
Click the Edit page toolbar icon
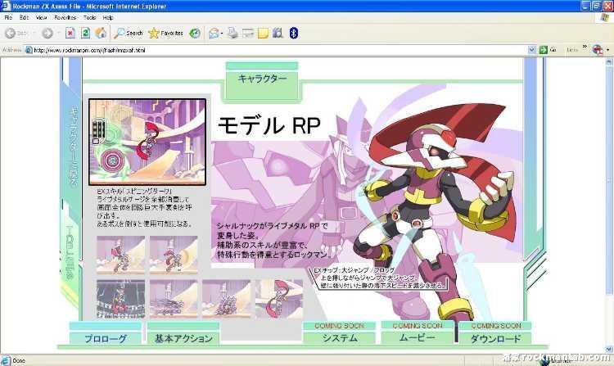[x=248, y=34]
